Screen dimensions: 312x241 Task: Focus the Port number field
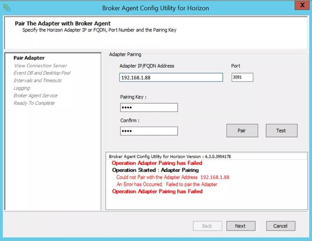(x=242, y=77)
